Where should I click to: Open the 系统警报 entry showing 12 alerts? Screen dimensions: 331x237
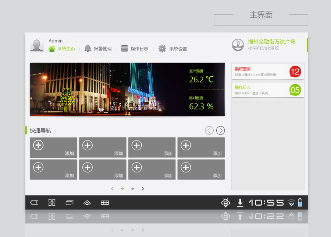pos(268,71)
